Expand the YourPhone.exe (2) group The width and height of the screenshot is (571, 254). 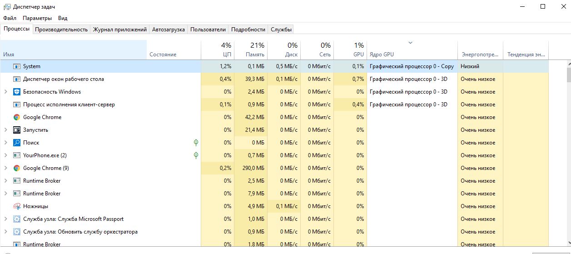click(6, 155)
